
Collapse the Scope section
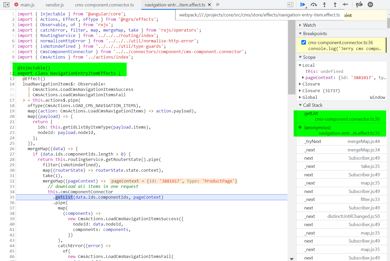tap(342, 57)
